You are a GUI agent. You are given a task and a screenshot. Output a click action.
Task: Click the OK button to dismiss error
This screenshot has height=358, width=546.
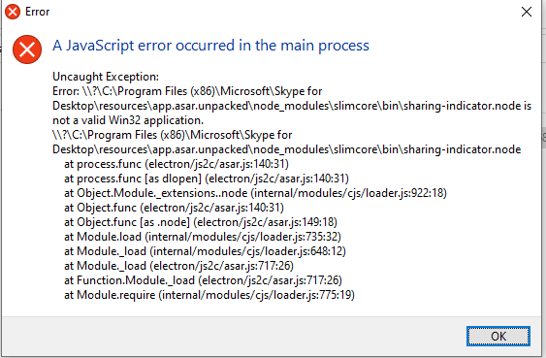(x=498, y=336)
